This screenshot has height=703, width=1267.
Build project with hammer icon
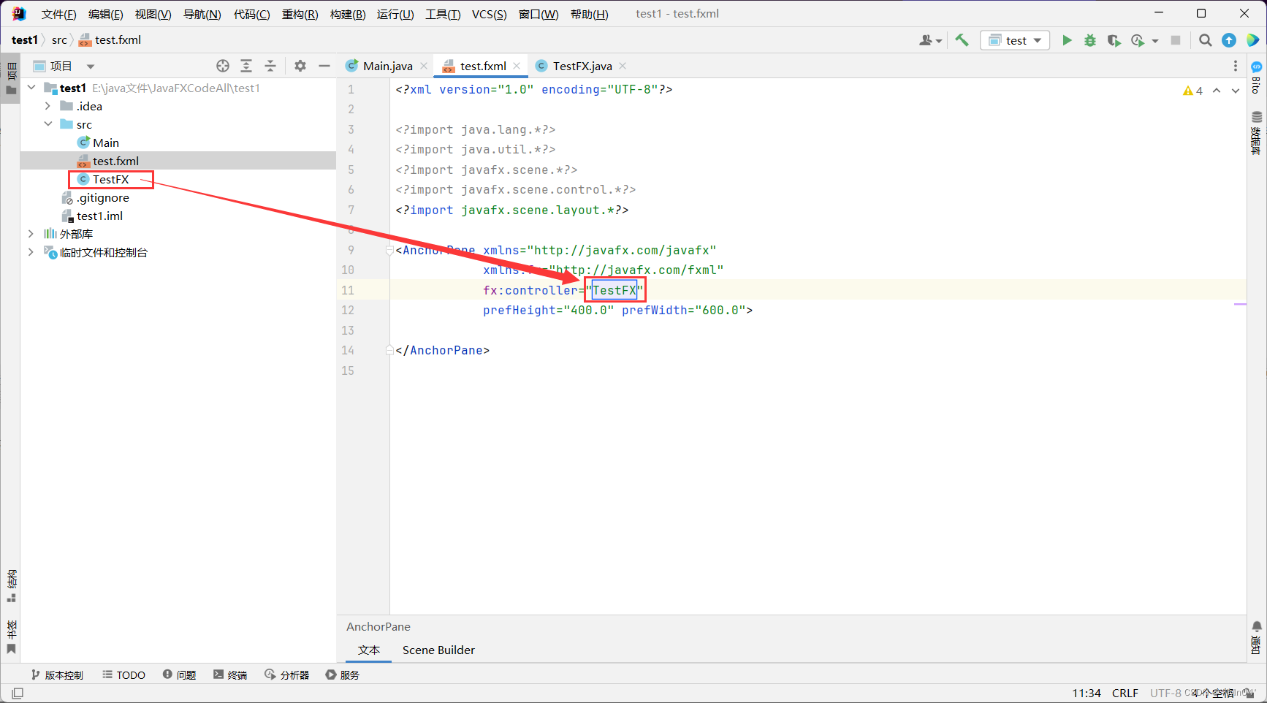click(x=962, y=40)
